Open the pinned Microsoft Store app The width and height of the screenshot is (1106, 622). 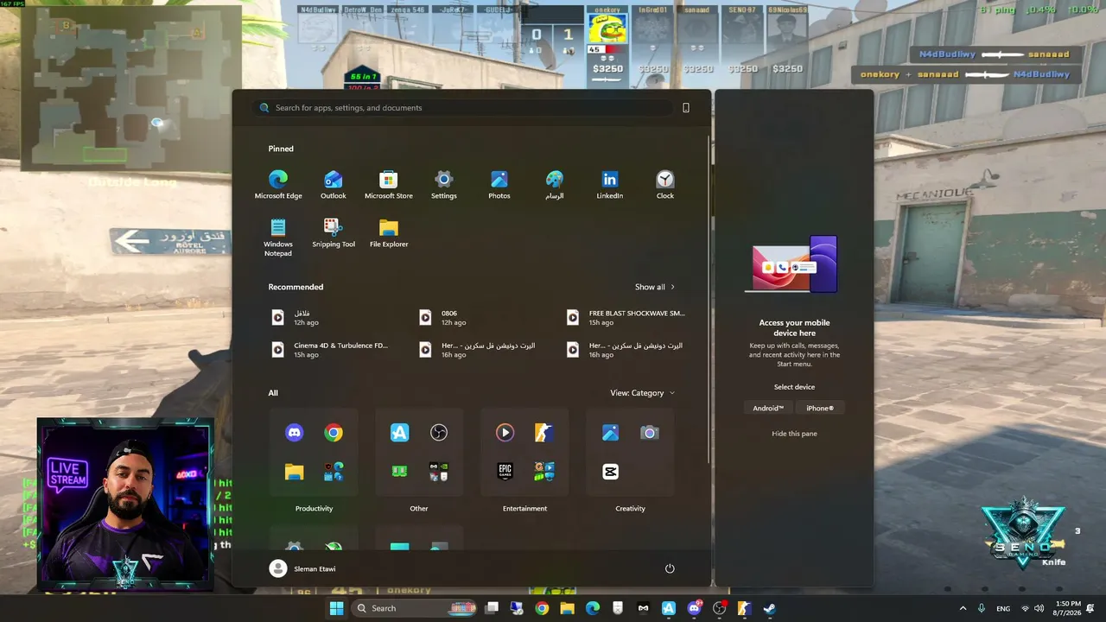tap(389, 184)
